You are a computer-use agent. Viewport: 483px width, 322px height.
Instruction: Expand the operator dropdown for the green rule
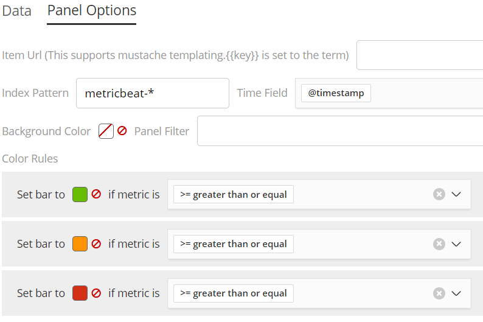[457, 194]
